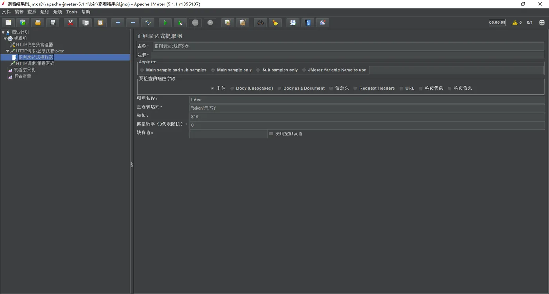
Task: Select 察看结果树 in tree
Action: pos(24,70)
